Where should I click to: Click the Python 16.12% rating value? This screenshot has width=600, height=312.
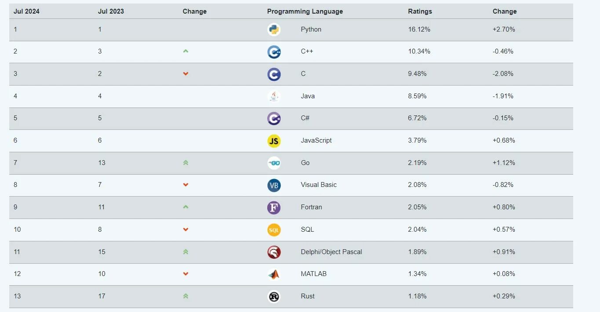(419, 29)
